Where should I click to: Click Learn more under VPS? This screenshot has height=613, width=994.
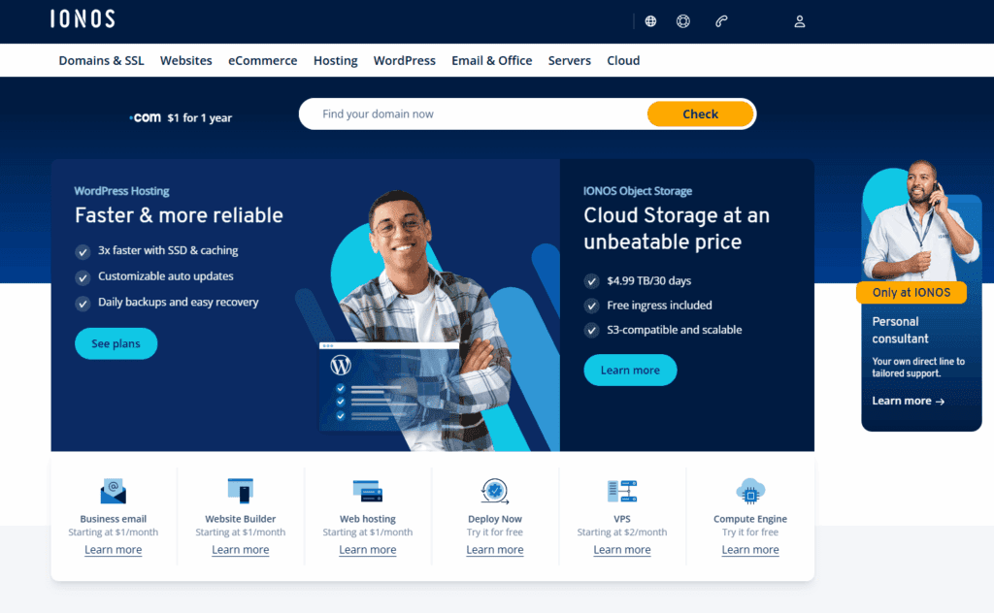point(622,550)
